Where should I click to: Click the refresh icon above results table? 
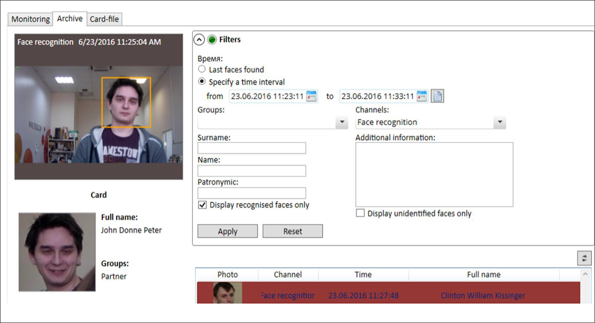(584, 258)
